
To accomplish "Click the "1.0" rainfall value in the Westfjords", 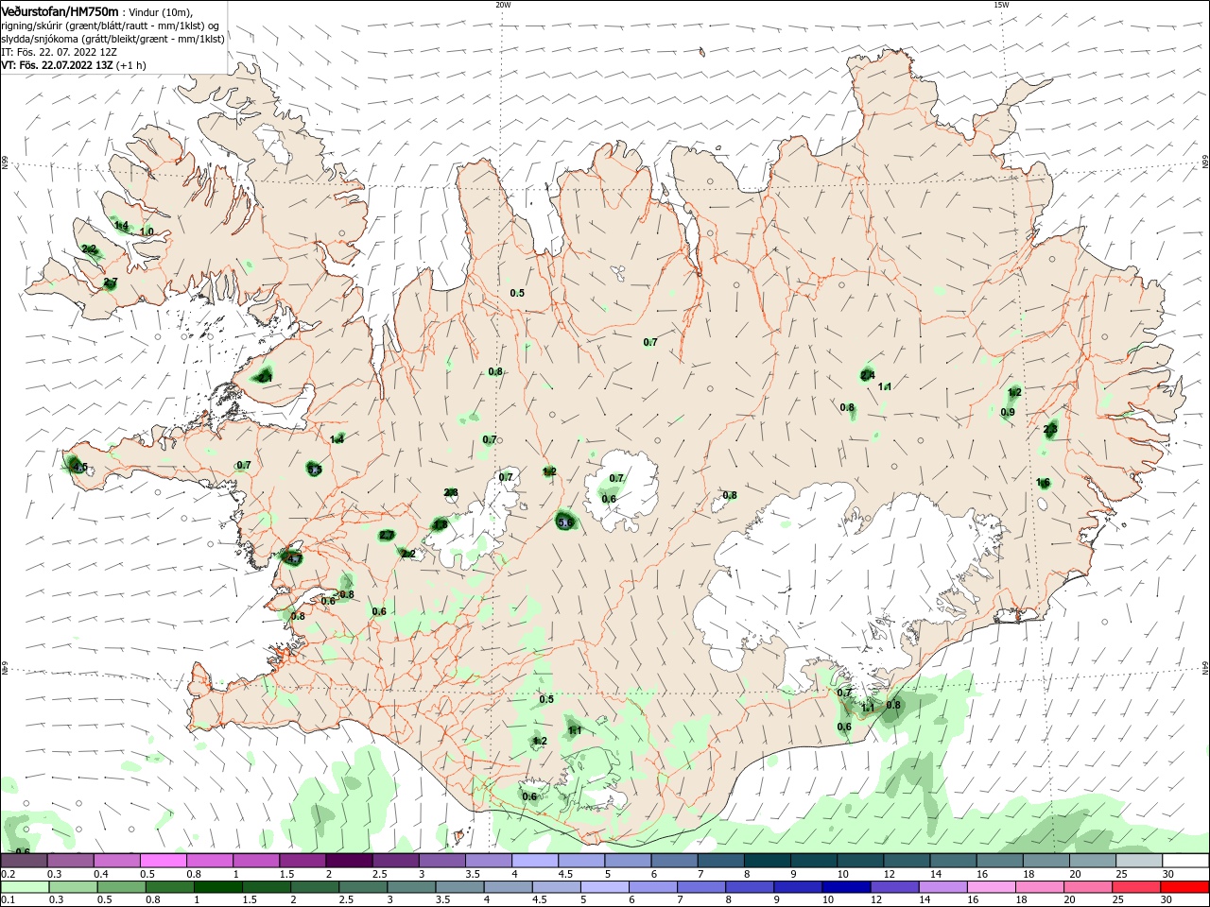I will 147,231.
